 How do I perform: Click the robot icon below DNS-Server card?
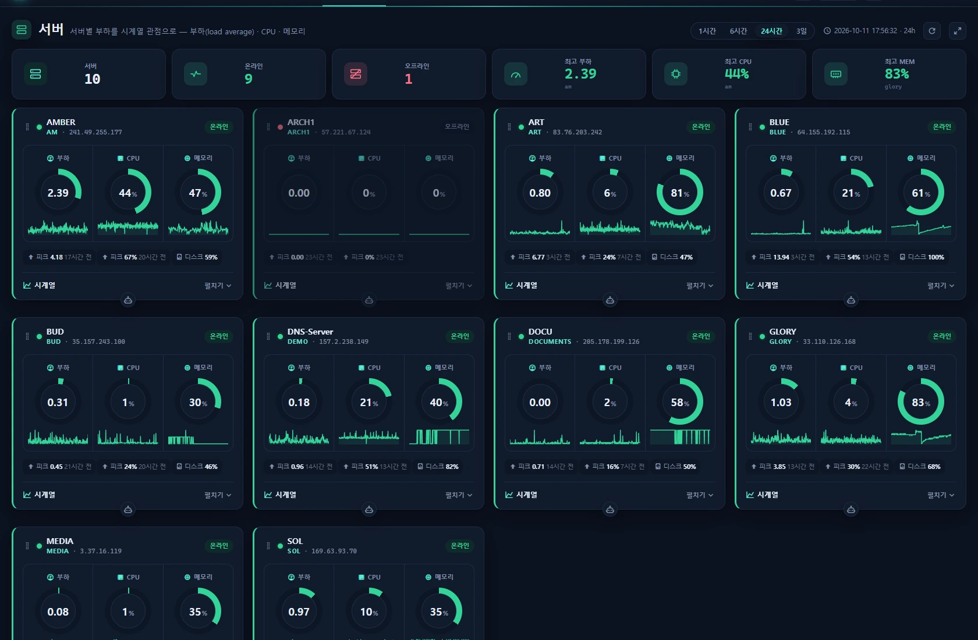point(369,510)
